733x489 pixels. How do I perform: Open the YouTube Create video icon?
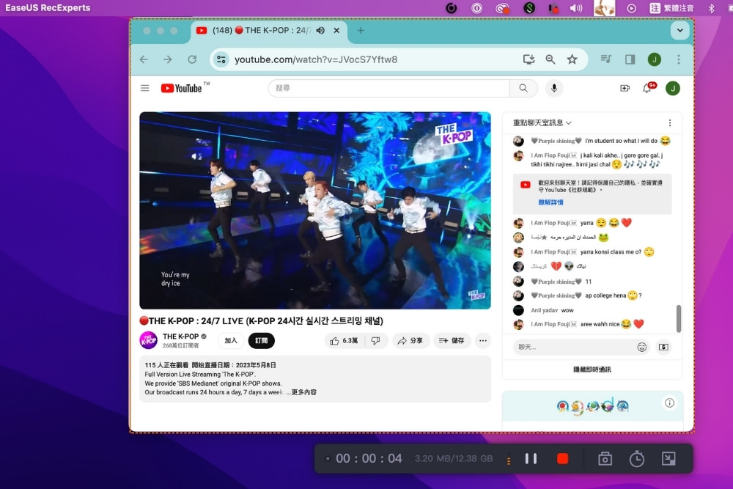625,88
